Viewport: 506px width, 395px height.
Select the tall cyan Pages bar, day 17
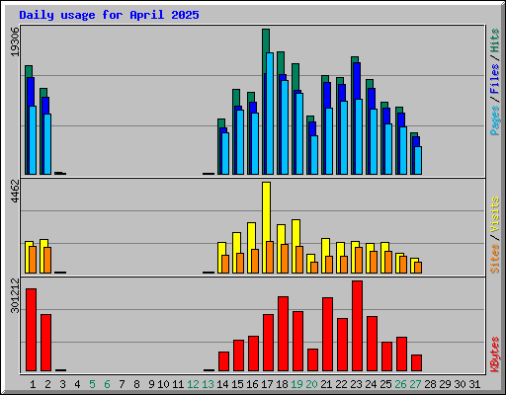pyautogui.click(x=270, y=114)
